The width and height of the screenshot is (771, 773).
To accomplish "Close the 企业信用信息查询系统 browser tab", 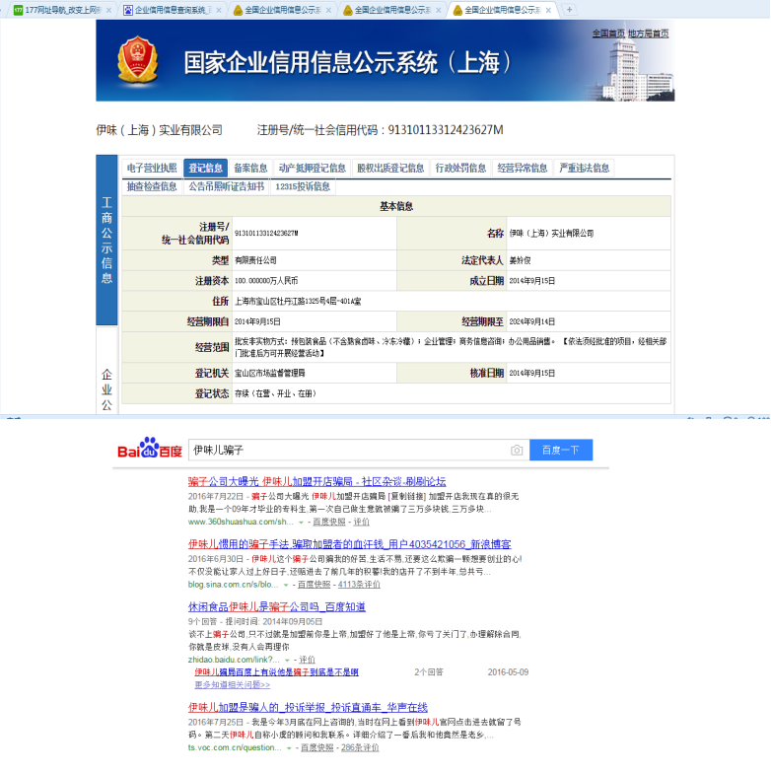I will click(x=219, y=10).
